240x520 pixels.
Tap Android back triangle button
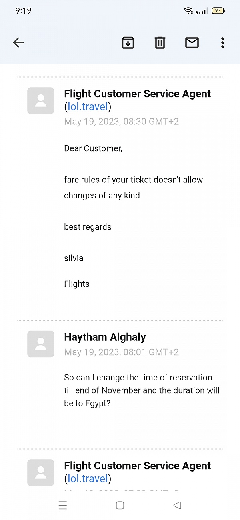(x=177, y=505)
